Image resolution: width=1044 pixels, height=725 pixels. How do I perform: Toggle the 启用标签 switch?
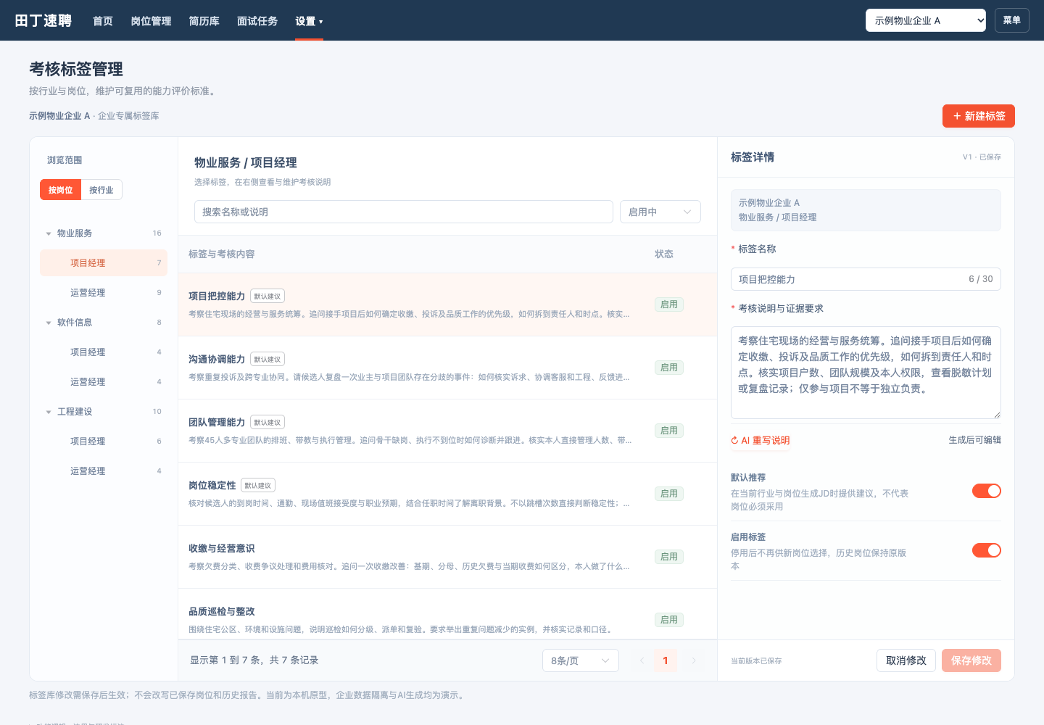point(987,550)
